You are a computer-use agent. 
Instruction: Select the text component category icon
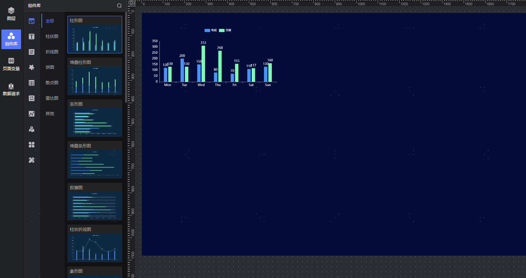(32, 37)
